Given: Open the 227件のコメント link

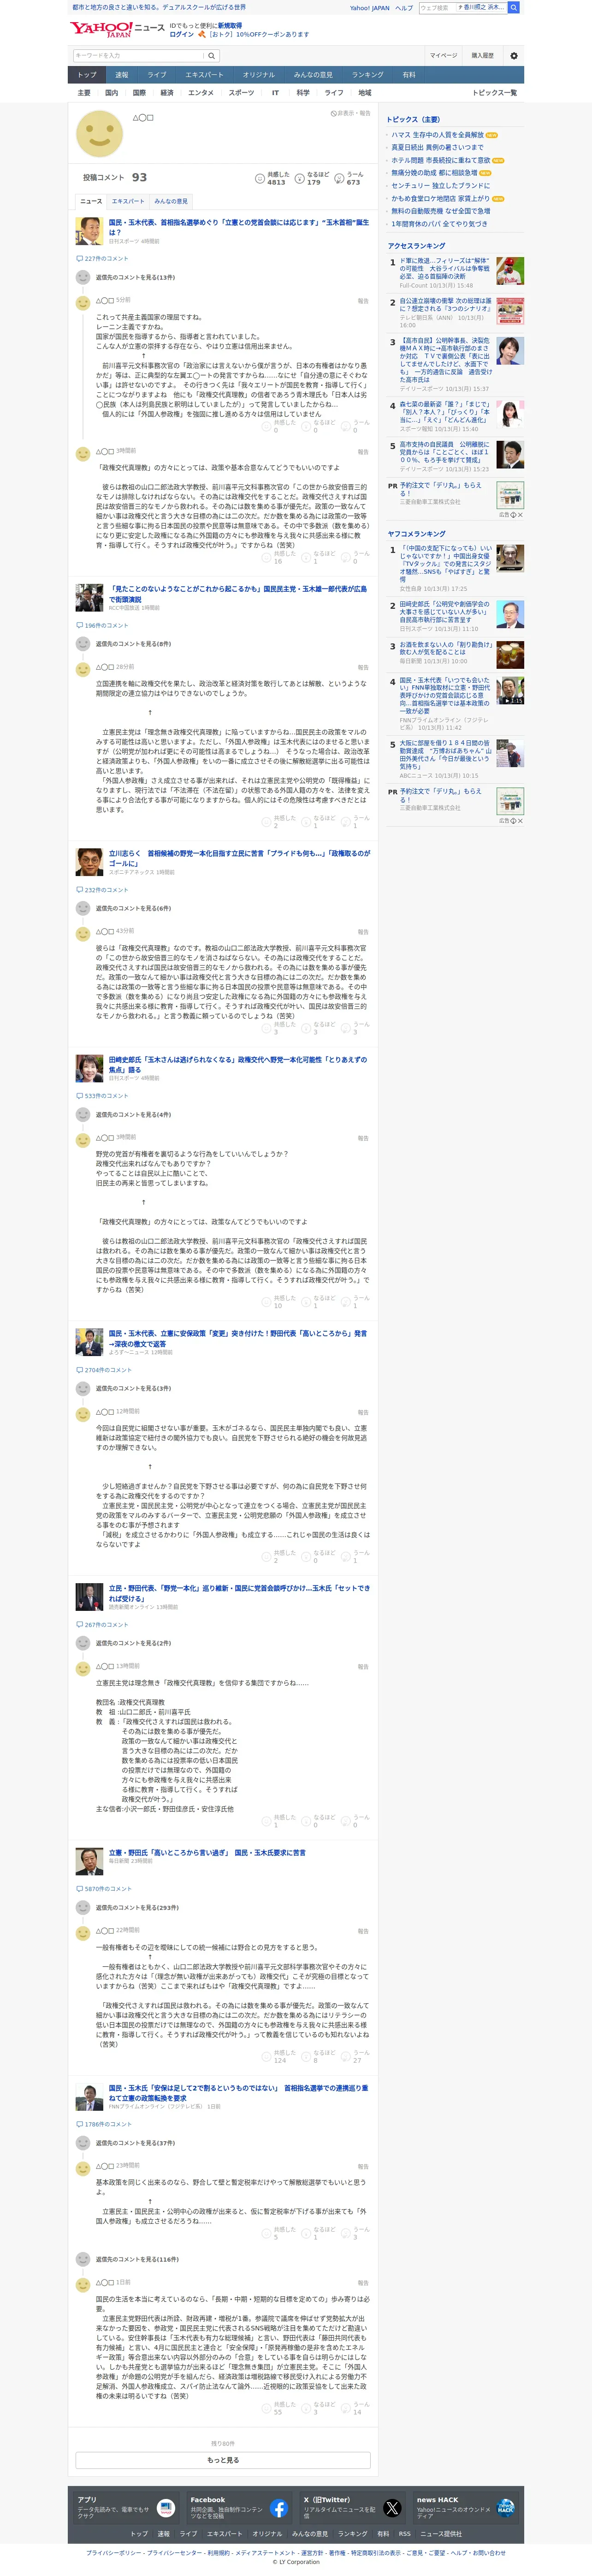Looking at the screenshot, I should tap(103, 258).
